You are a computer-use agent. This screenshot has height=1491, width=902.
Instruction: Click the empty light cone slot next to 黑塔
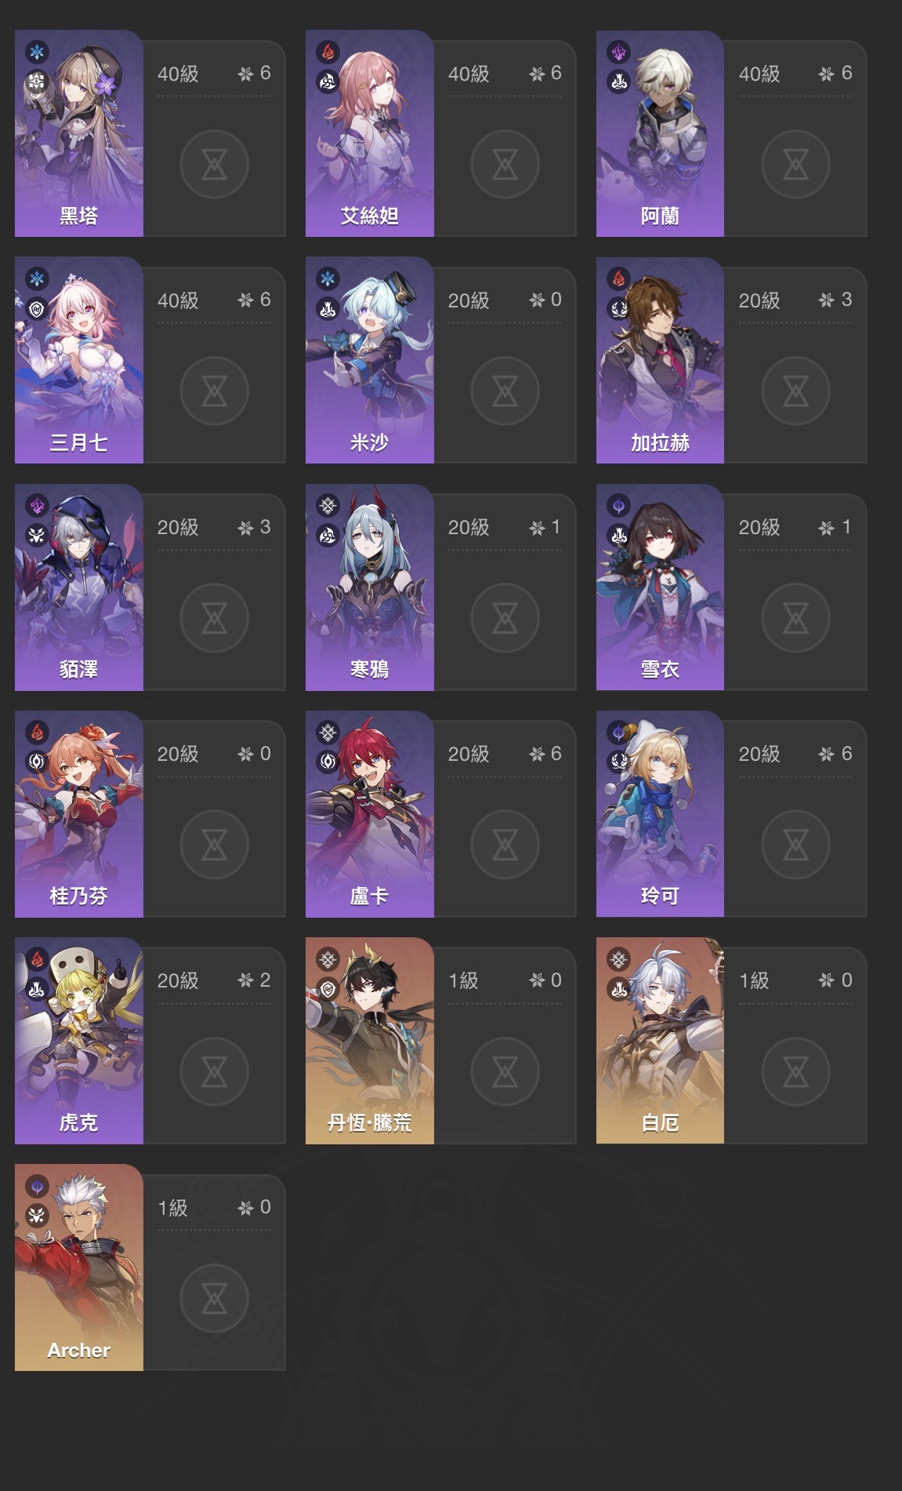214,165
